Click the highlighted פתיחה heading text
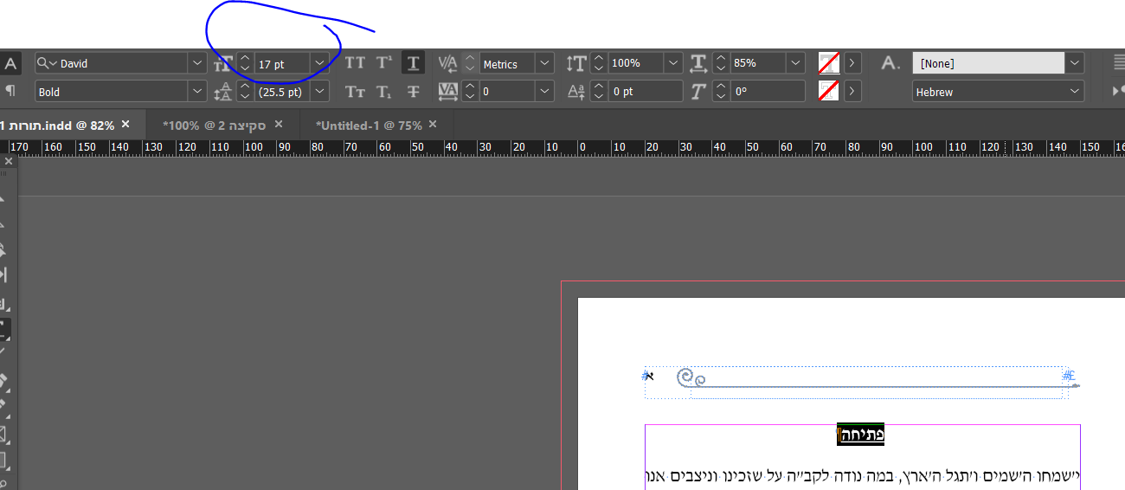Screen dimensions: 1125x490 coord(861,434)
